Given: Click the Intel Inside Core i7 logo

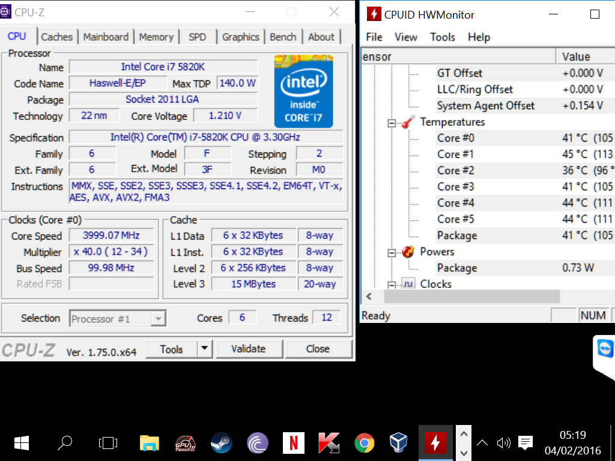Looking at the screenshot, I should click(x=303, y=91).
